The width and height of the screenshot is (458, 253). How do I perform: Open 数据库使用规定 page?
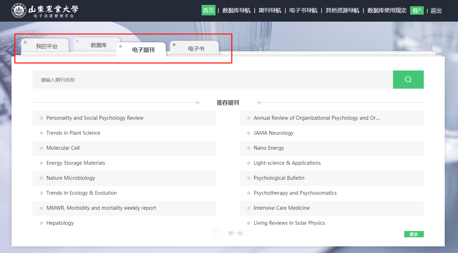click(387, 10)
